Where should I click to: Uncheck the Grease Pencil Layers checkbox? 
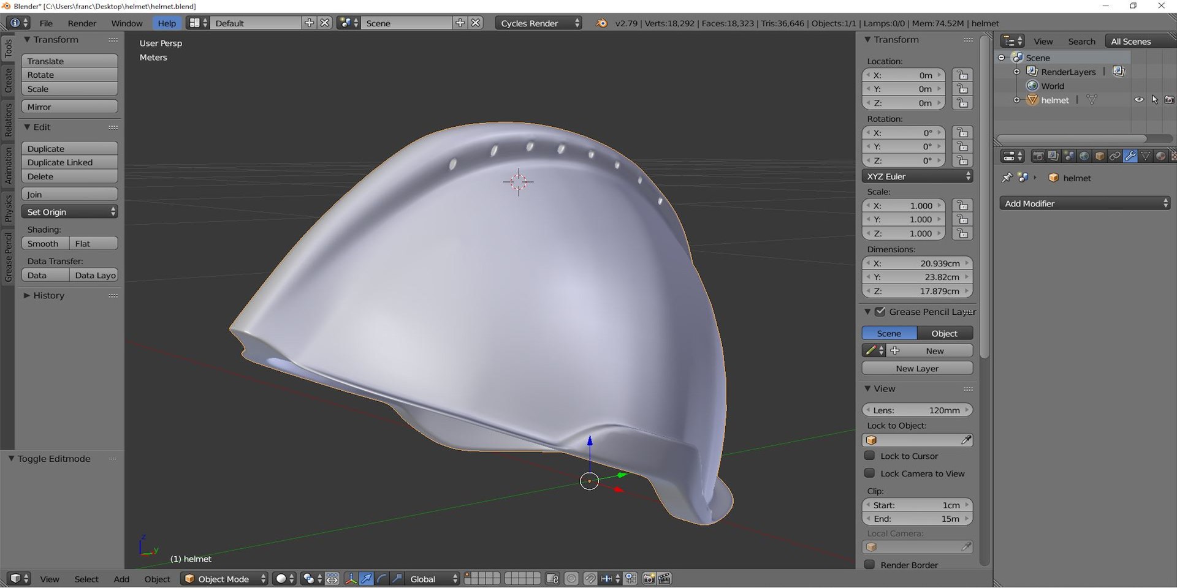[880, 312]
